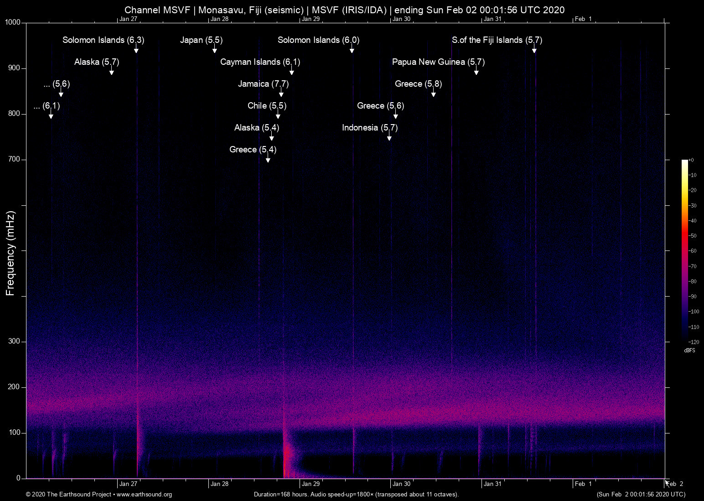The image size is (704, 501).
Task: Click the 'Feb 1' date on the top axis
Action: pyautogui.click(x=583, y=19)
